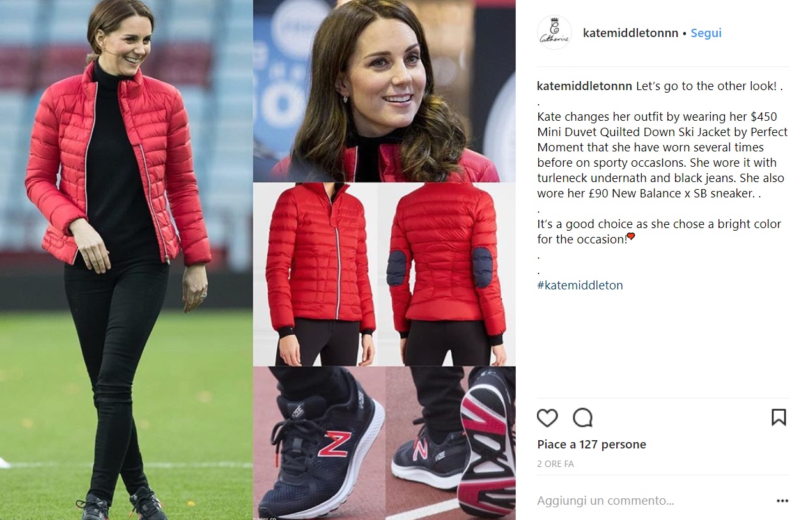Click the sneaker sole close-up image

coord(451,443)
